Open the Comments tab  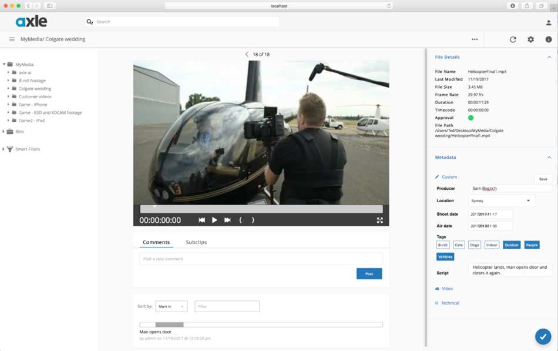155,242
